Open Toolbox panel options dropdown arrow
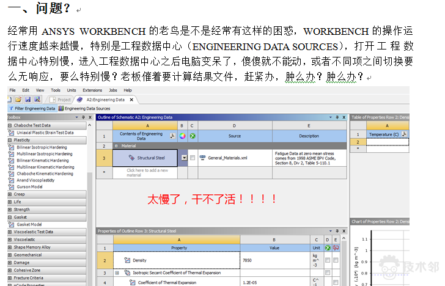The width and height of the screenshot is (445, 286). coord(76,117)
